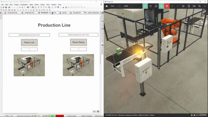Viewport: 208px width, 117px height.
Task: Click the left machine center thumbnail
Action: pos(29,65)
